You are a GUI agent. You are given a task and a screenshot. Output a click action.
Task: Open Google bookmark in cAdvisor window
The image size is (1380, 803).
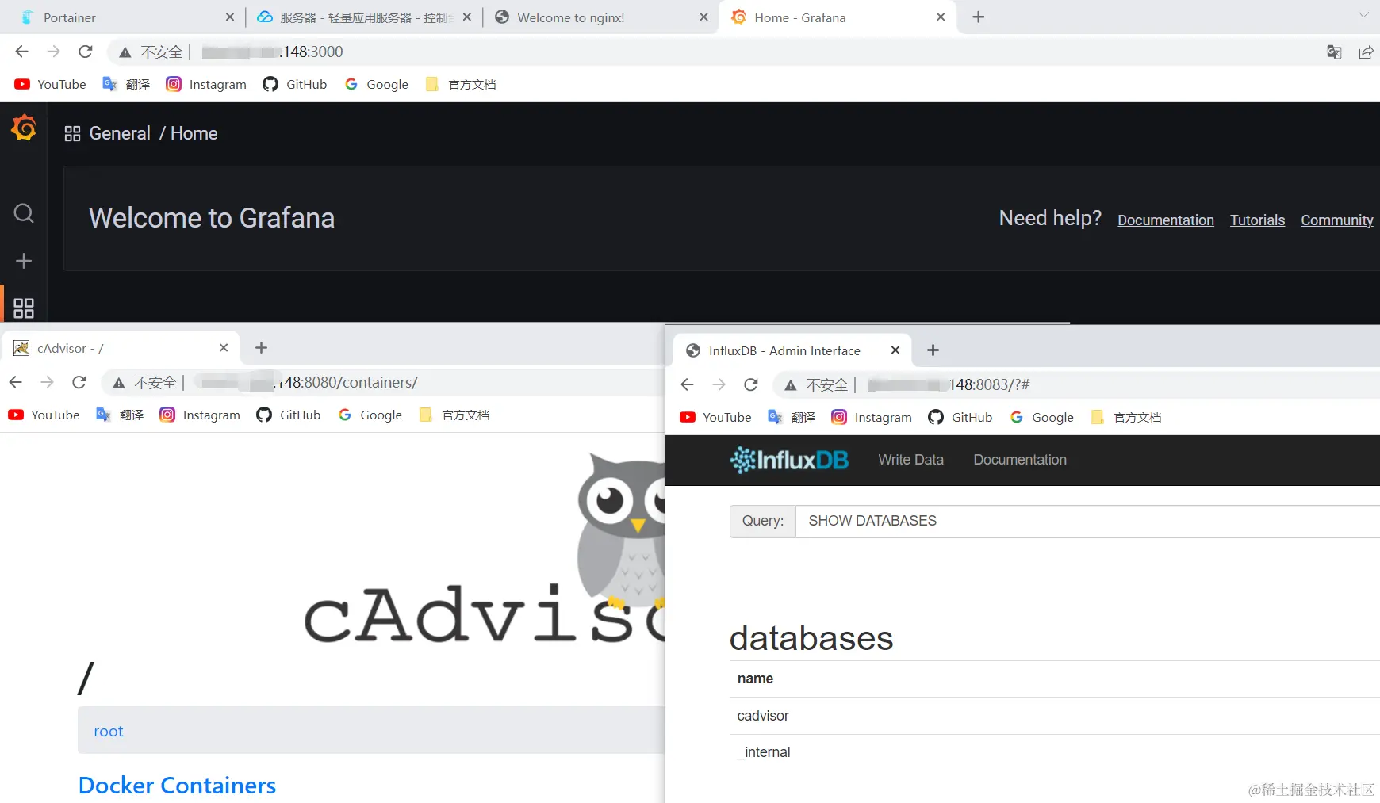[x=370, y=415]
